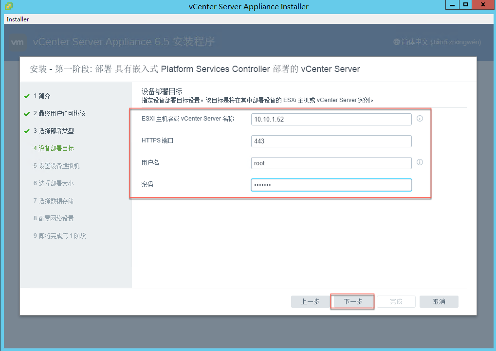Select step 2 最终用户许可协议
This screenshot has width=496, height=351.
click(59, 113)
